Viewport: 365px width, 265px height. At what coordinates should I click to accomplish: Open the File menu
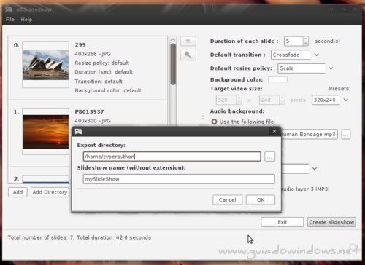tap(10, 20)
